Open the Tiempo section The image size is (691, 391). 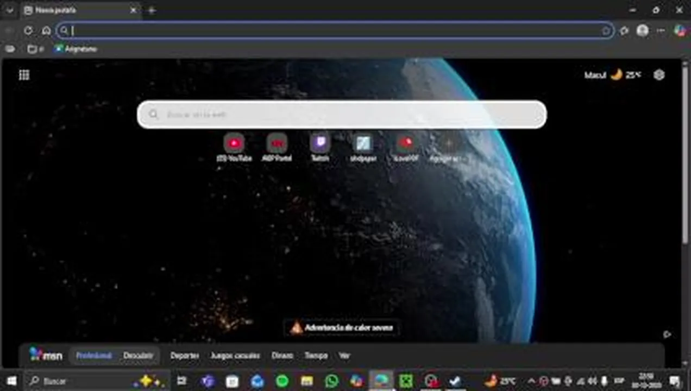(316, 356)
